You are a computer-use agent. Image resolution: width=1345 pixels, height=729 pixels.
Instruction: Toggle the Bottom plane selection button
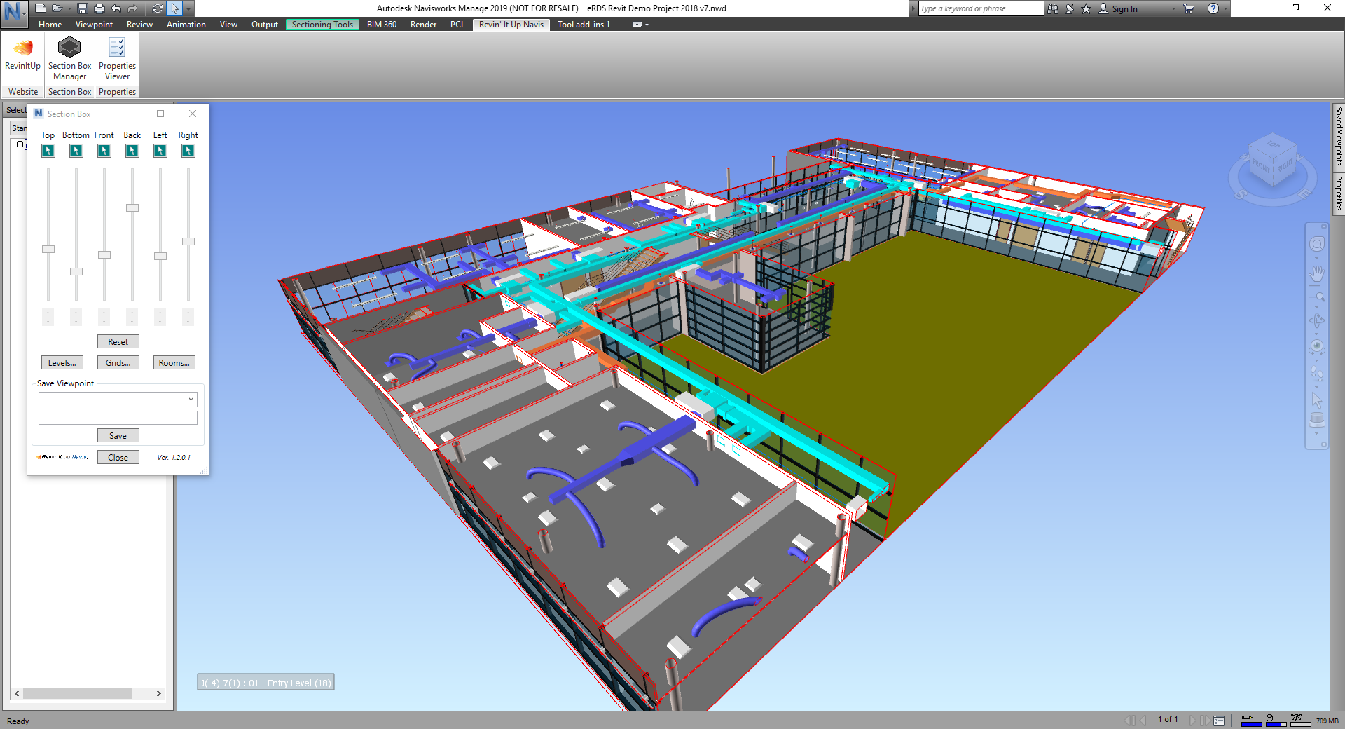click(x=76, y=151)
